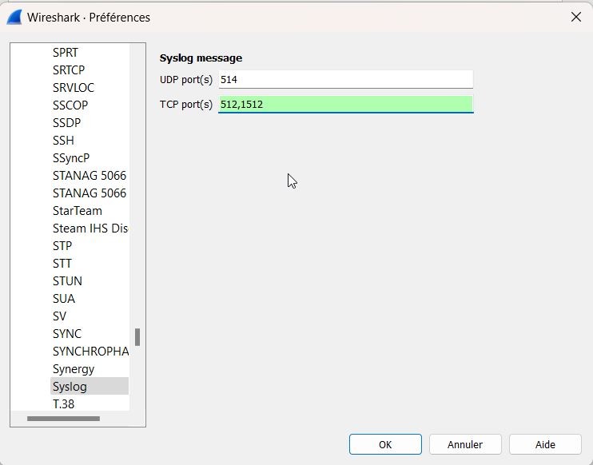This screenshot has width=593, height=465.
Task: Select SSyncP in the list
Action: (x=71, y=158)
